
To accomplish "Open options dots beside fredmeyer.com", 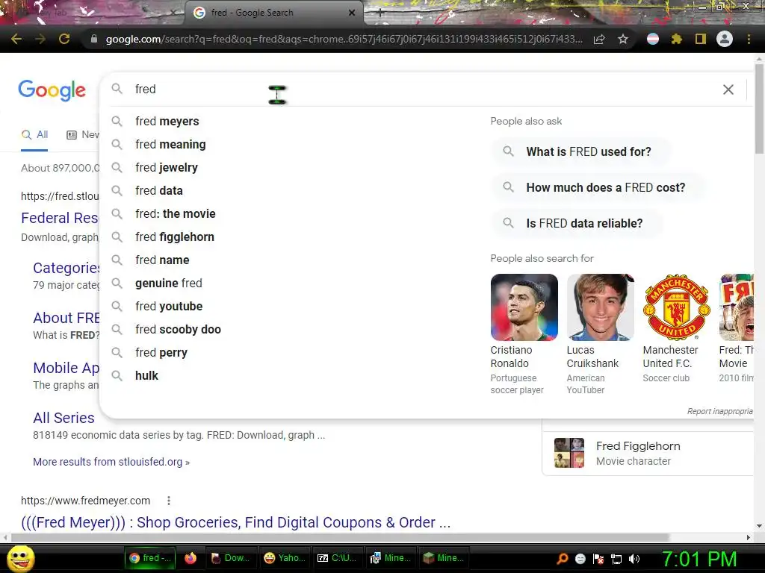I will pyautogui.click(x=169, y=501).
